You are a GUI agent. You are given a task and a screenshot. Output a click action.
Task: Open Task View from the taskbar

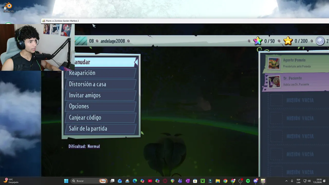tap(112, 181)
